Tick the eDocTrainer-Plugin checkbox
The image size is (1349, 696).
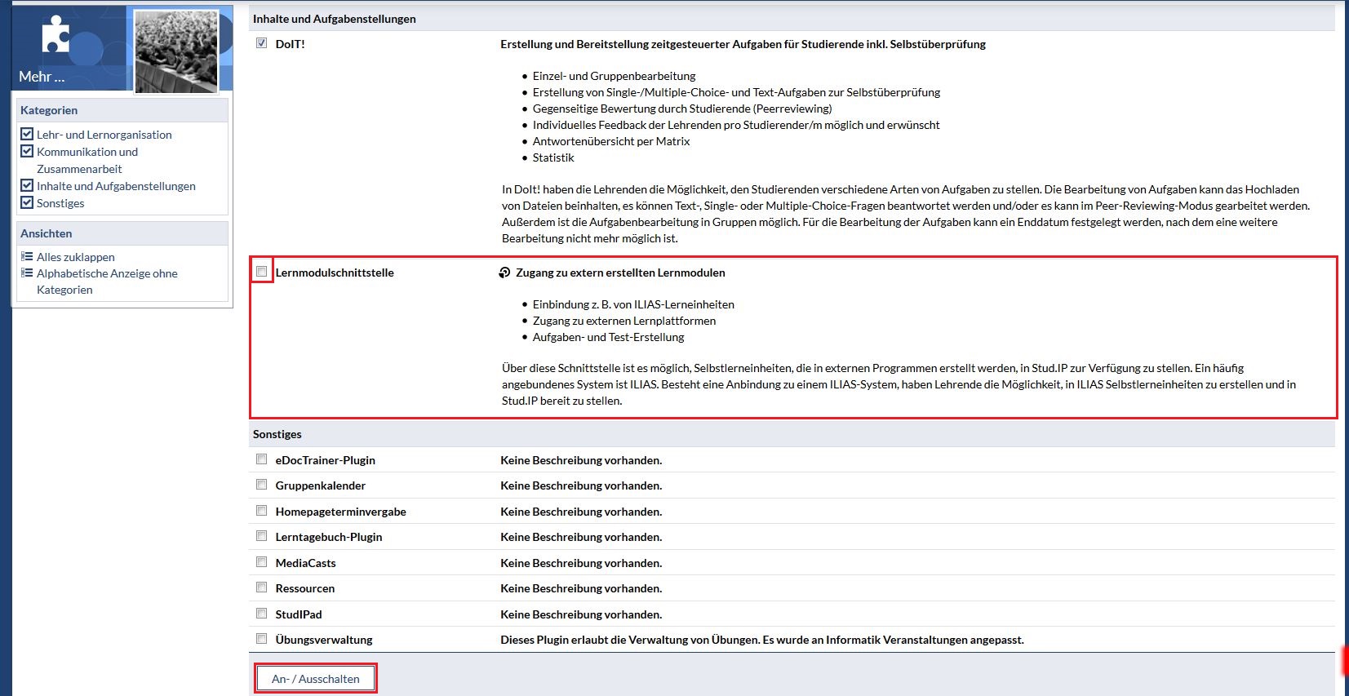261,459
